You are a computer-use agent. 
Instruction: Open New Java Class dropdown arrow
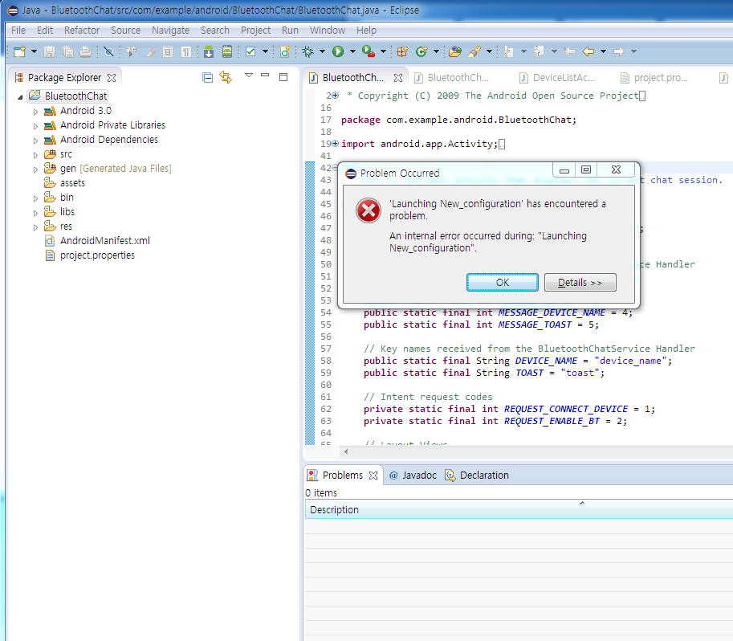[x=436, y=51]
